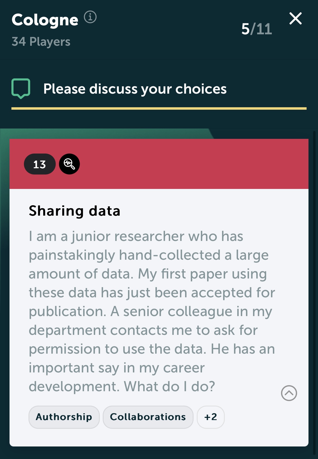Open the info icon next to Cologne

point(90,17)
